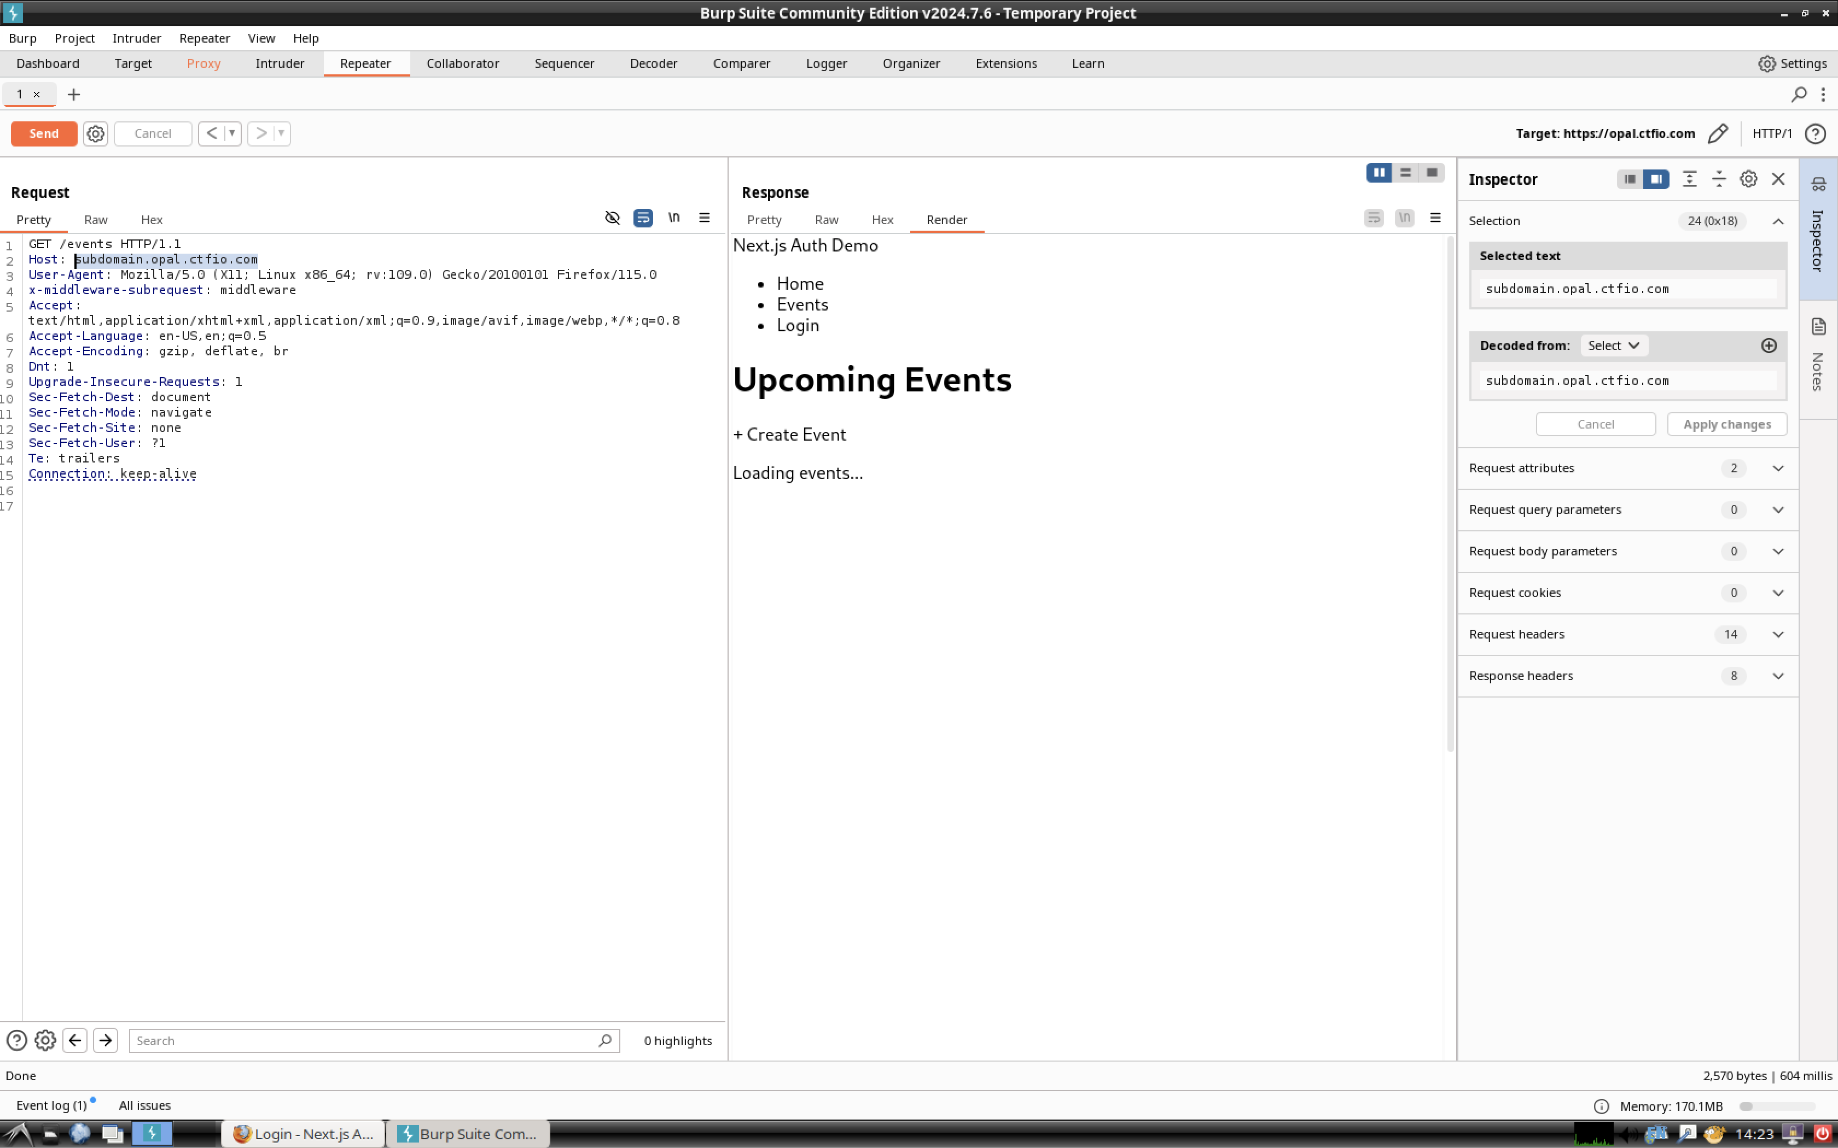Switch to the Proxy tab
The image size is (1838, 1148).
click(x=203, y=64)
